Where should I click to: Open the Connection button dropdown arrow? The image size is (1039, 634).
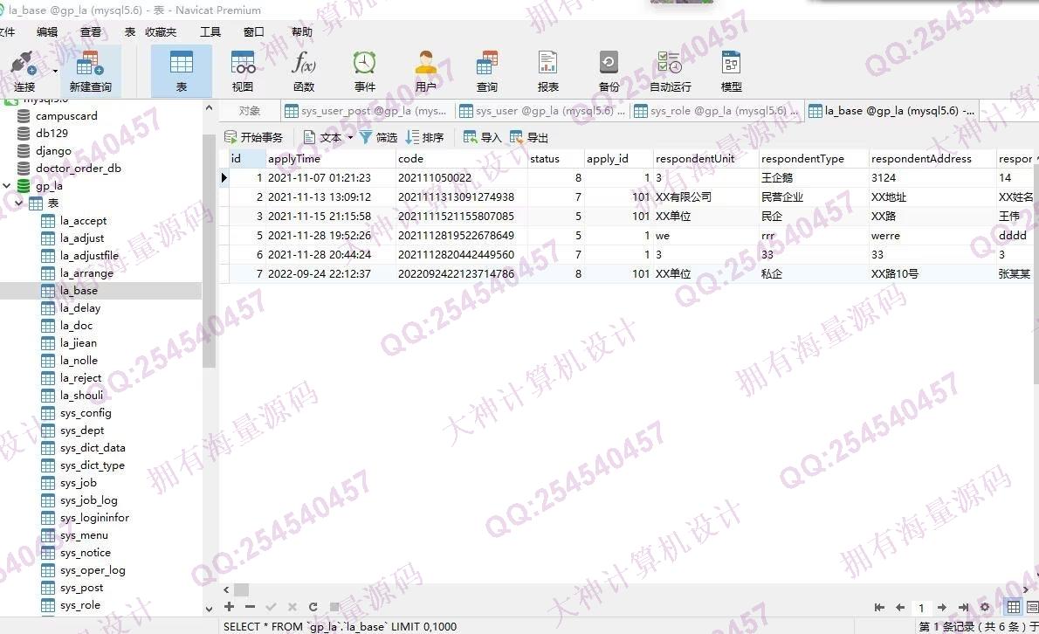click(x=55, y=71)
